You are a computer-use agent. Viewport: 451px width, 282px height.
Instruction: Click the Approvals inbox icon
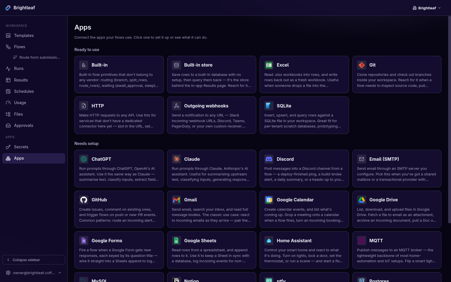click(x=8, y=125)
